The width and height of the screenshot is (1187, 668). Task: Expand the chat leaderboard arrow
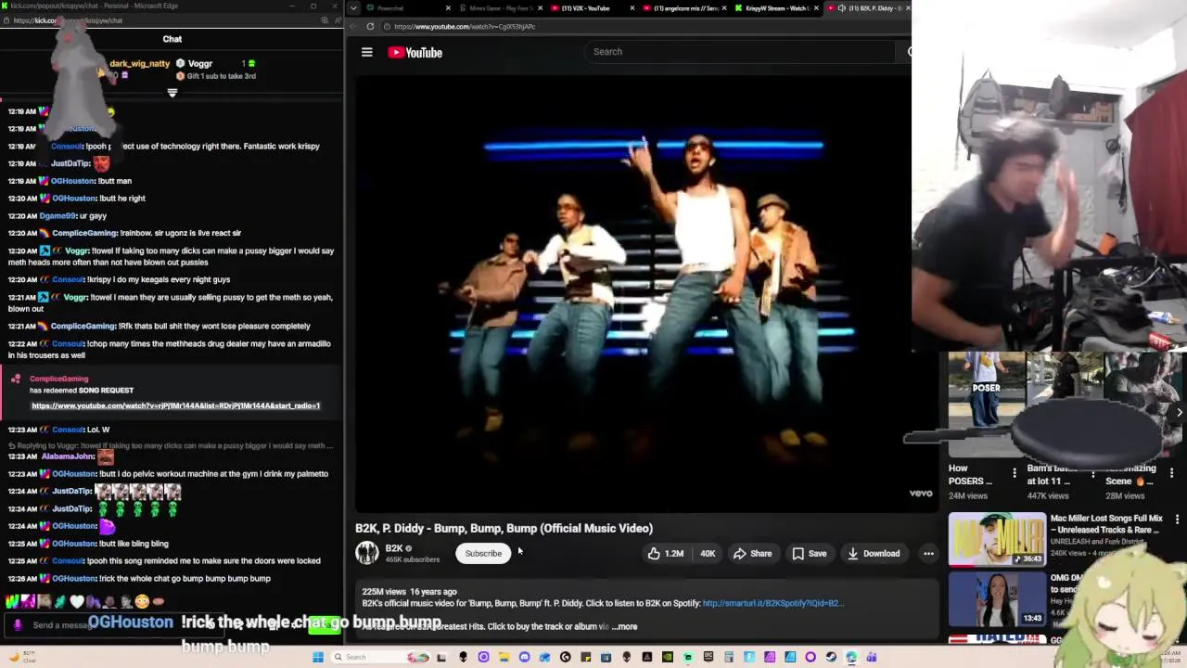[x=172, y=93]
